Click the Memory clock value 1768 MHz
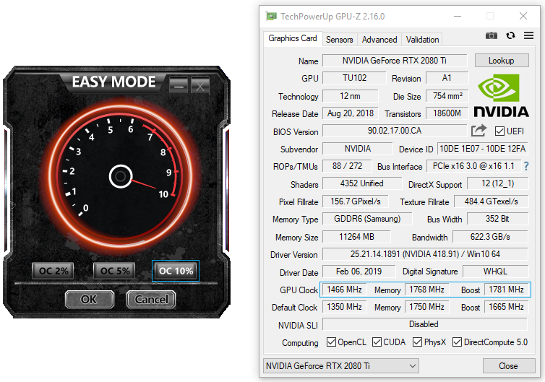Viewport: 545px width, 382px height. click(x=426, y=290)
